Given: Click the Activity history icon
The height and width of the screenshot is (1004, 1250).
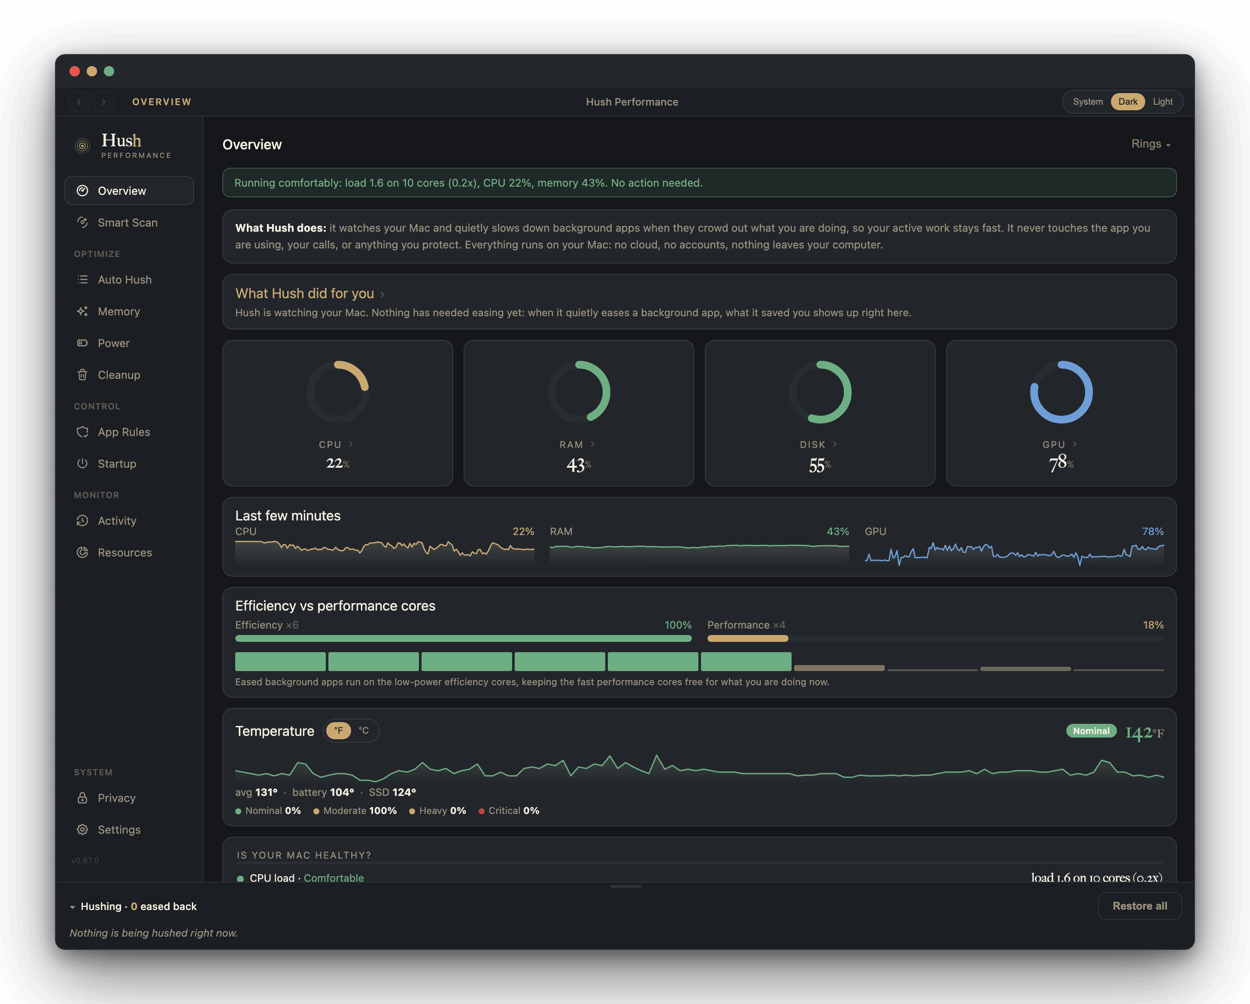Looking at the screenshot, I should [x=82, y=520].
